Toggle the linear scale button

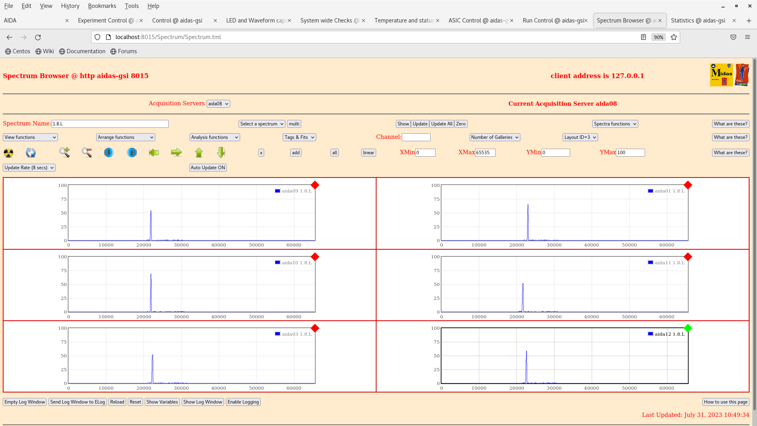pyautogui.click(x=368, y=153)
